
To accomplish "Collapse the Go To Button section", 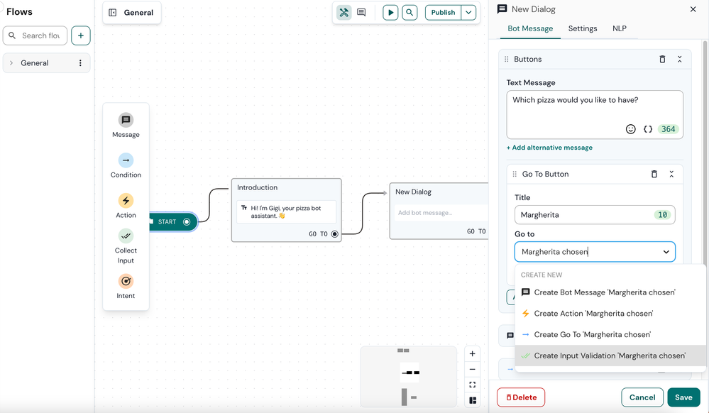I will coord(671,174).
